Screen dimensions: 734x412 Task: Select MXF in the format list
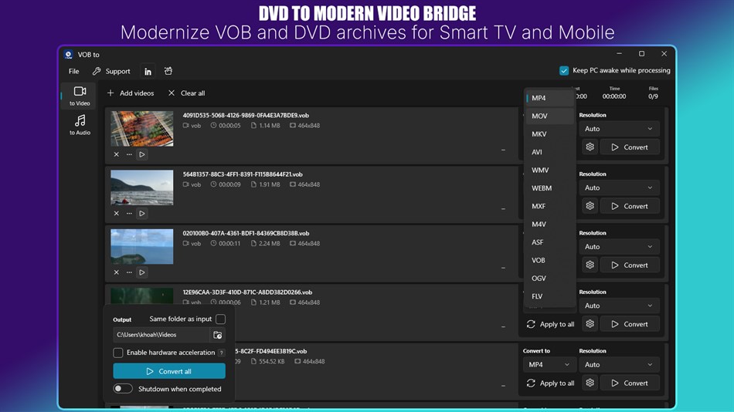pyautogui.click(x=549, y=206)
